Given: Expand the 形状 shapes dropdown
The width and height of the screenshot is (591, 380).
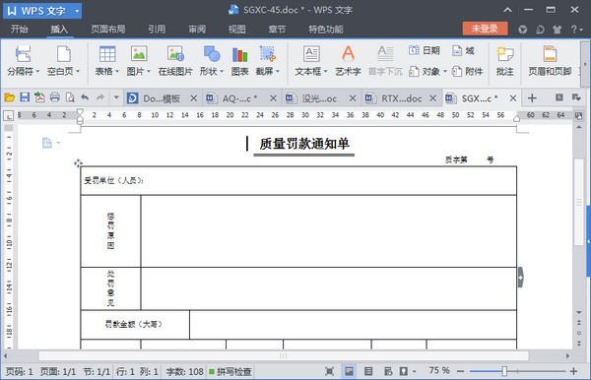Looking at the screenshot, I should click(222, 72).
